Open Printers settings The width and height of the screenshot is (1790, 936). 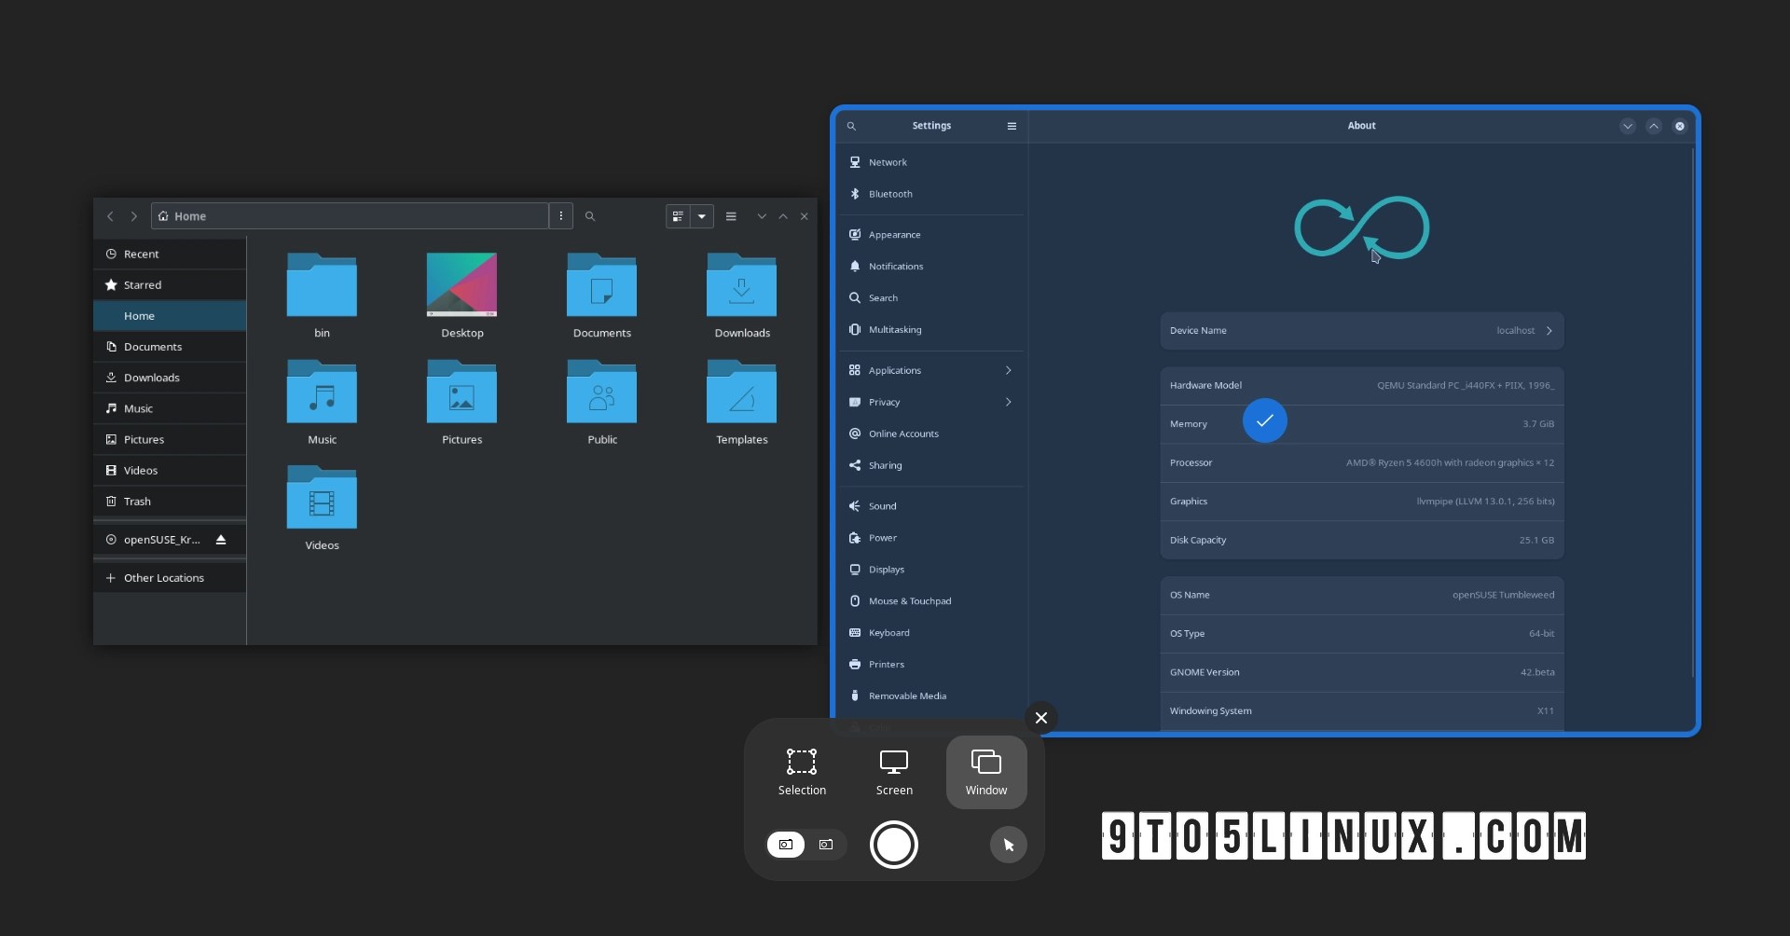point(931,665)
